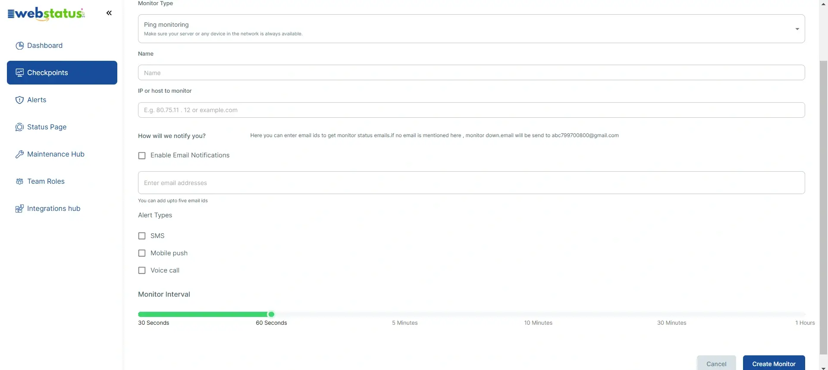This screenshot has width=828, height=370.
Task: Click the Alerts shield icon
Action: (x=19, y=100)
